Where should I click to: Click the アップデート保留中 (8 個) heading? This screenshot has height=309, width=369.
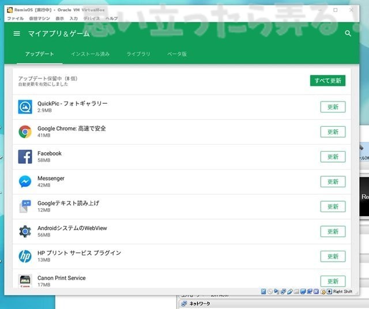[48, 78]
